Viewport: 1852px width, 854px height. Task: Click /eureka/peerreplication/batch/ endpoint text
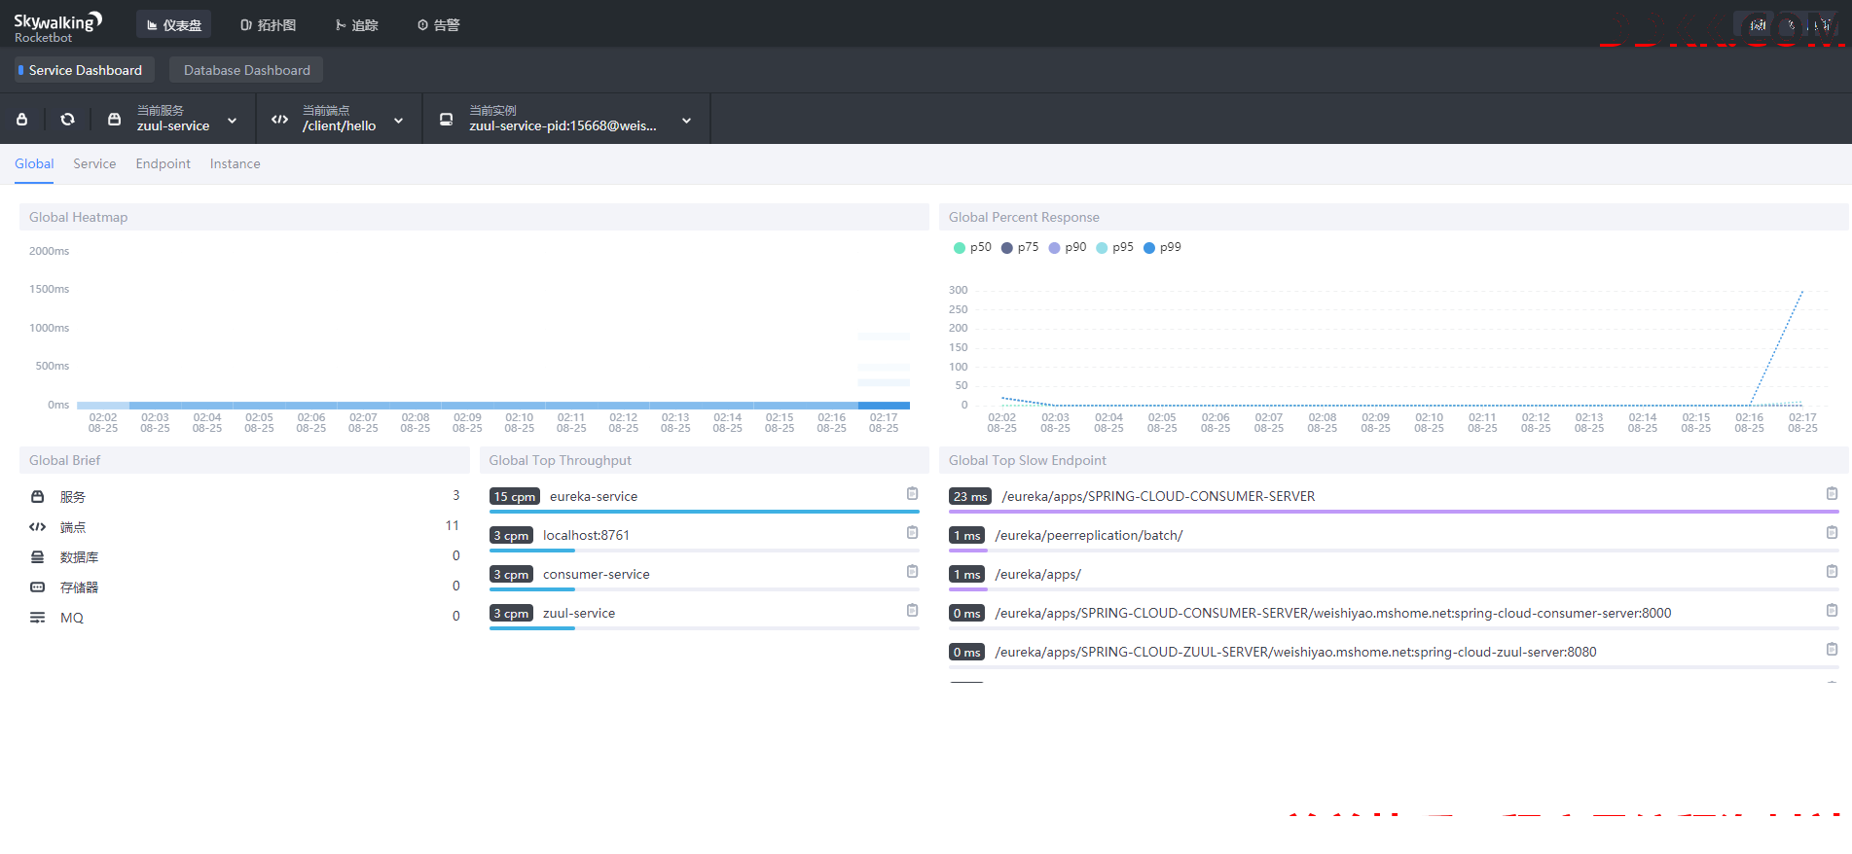pos(1088,535)
